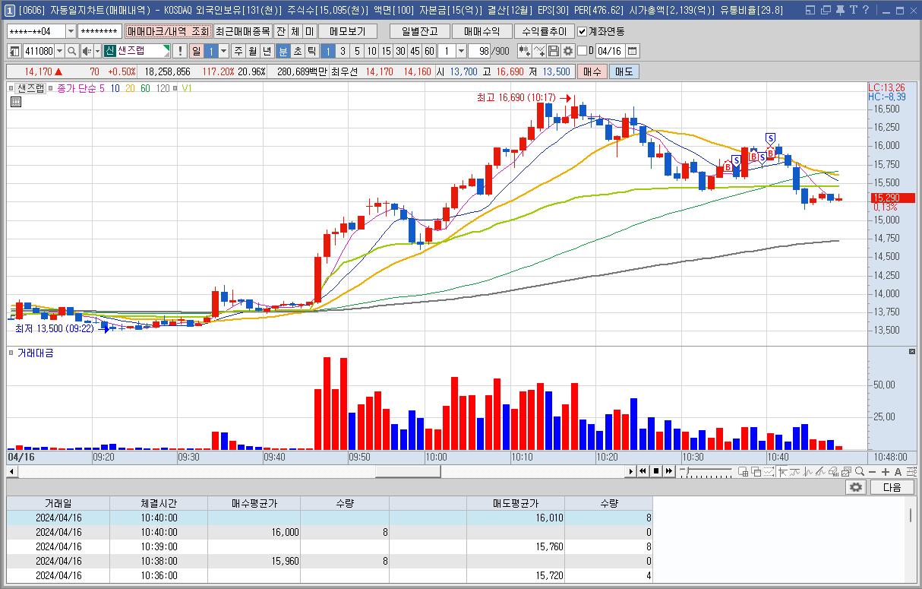The height and width of the screenshot is (589, 922).
Task: Open the question mark help icon
Action: tap(866, 10)
